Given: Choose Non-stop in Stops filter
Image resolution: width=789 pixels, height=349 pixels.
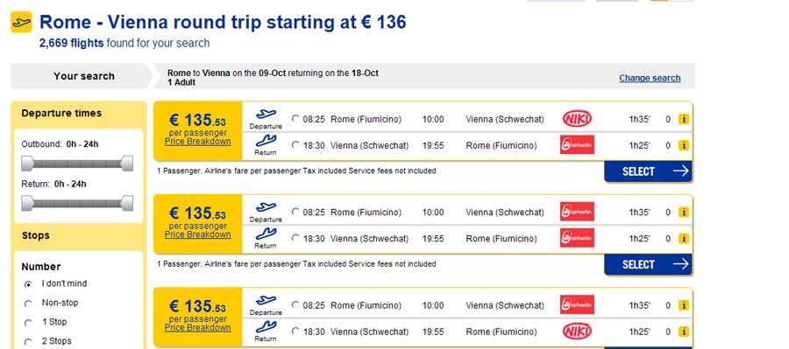Looking at the screenshot, I should coord(28,304).
